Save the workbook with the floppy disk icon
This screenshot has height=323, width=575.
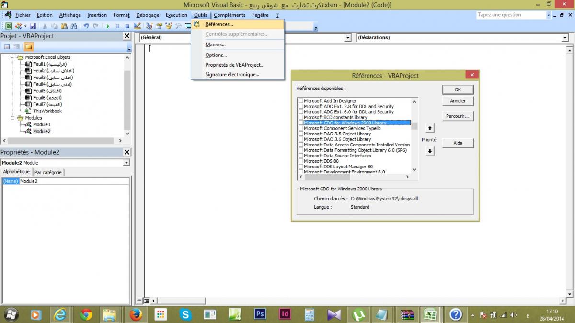click(x=33, y=26)
